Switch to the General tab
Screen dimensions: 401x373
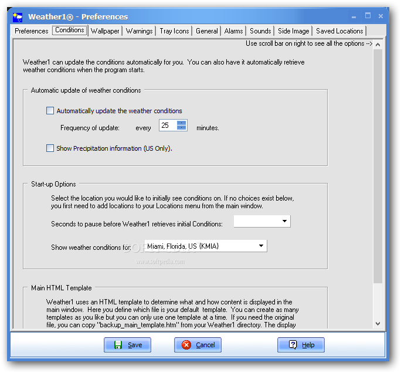point(206,31)
